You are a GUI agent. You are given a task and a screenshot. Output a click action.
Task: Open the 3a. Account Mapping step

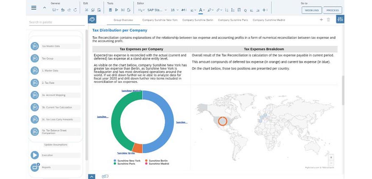coord(56,95)
